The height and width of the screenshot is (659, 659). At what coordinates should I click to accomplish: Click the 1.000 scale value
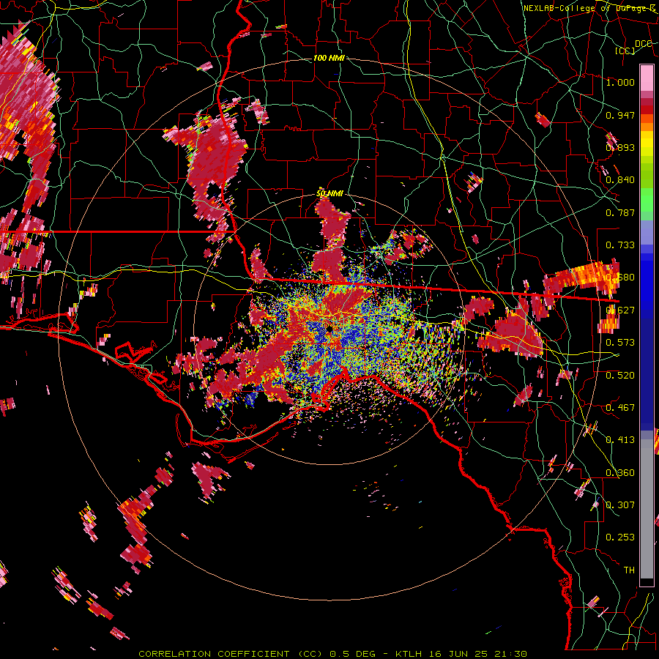pyautogui.click(x=620, y=82)
